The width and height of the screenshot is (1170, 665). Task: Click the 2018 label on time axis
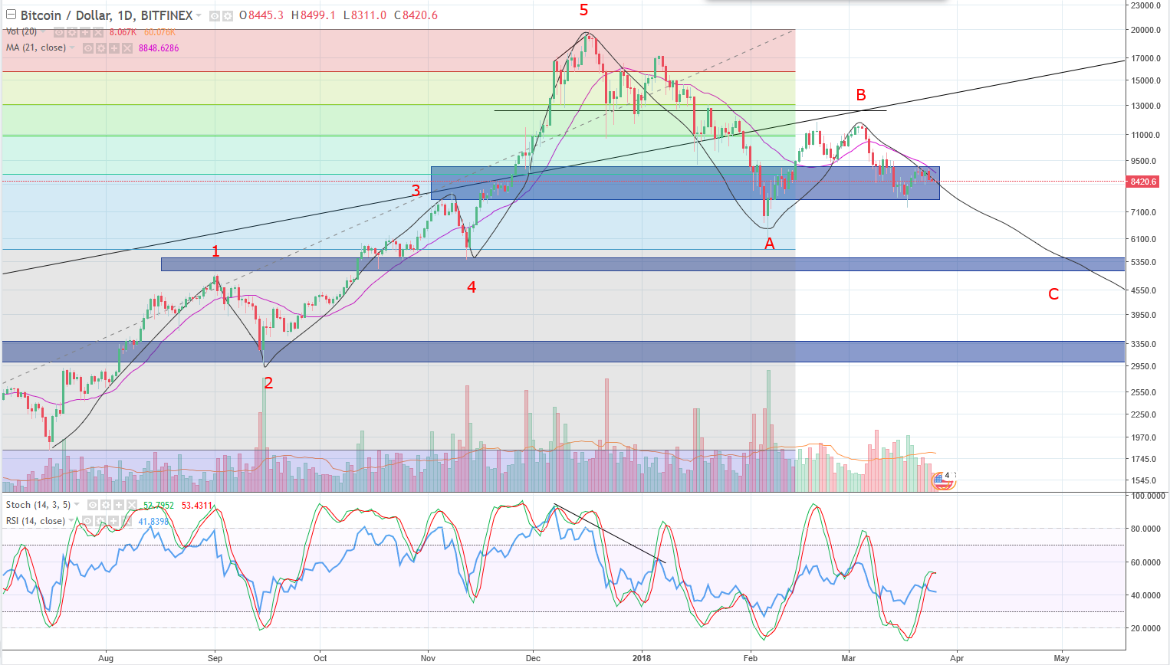(x=642, y=658)
